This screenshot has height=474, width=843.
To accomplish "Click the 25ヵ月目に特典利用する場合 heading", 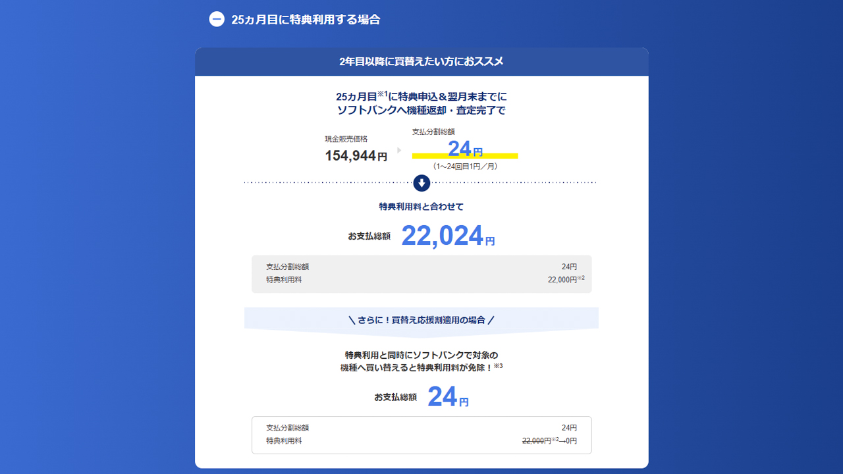I will (306, 20).
